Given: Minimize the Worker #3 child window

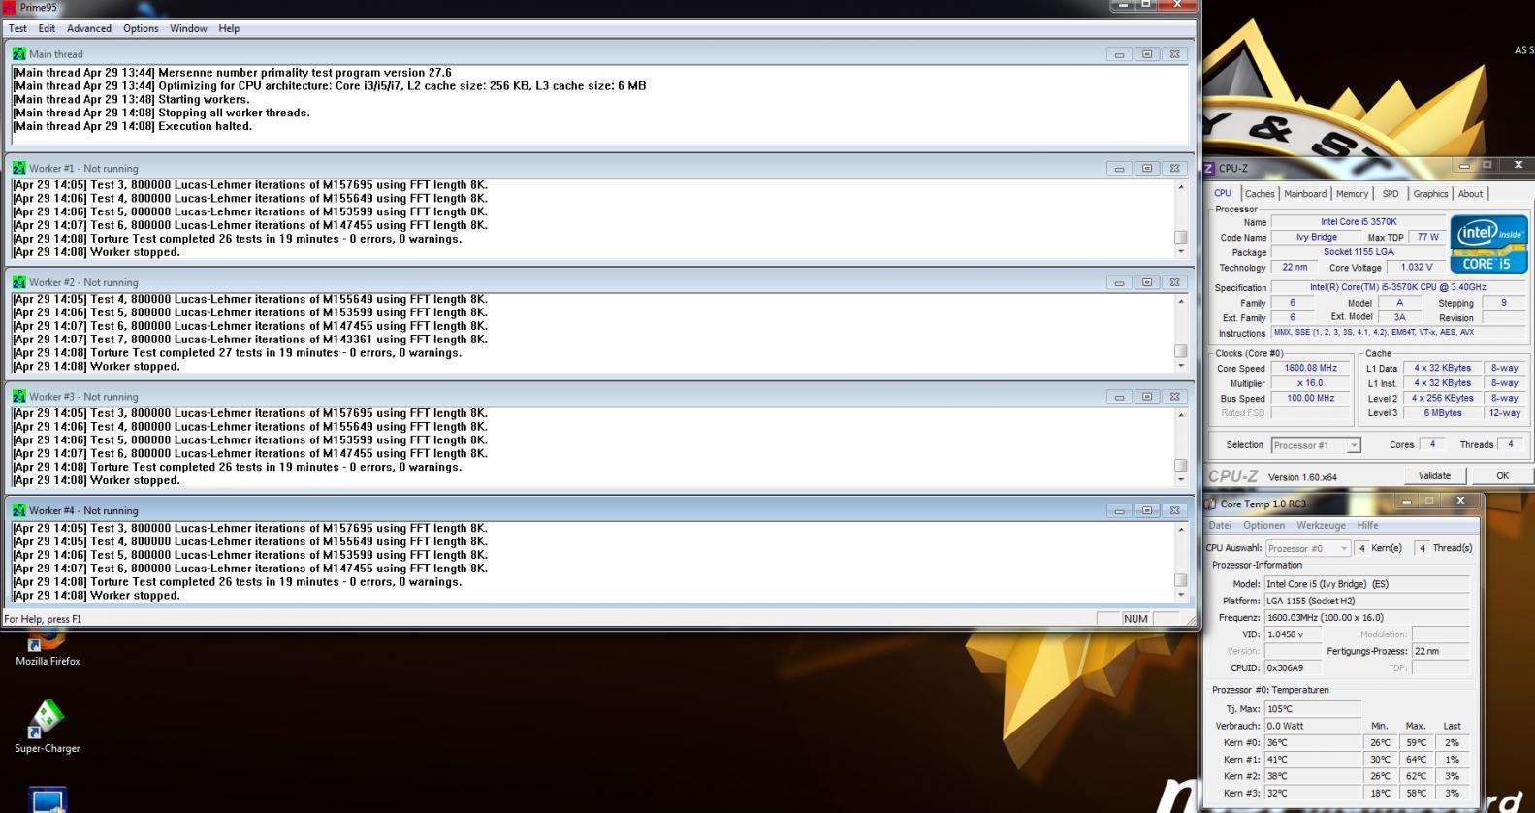Looking at the screenshot, I should coord(1119,396).
